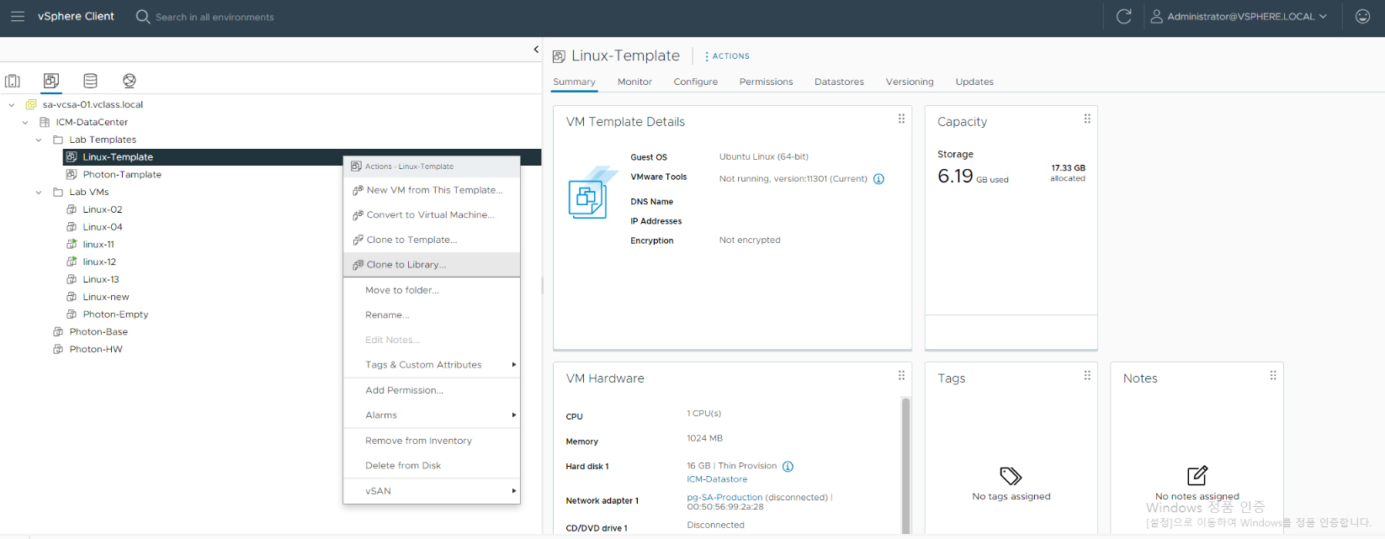Viewport: 1385px width, 539px height.
Task: Collapse the Lab Templates folder
Action: pos(38,140)
